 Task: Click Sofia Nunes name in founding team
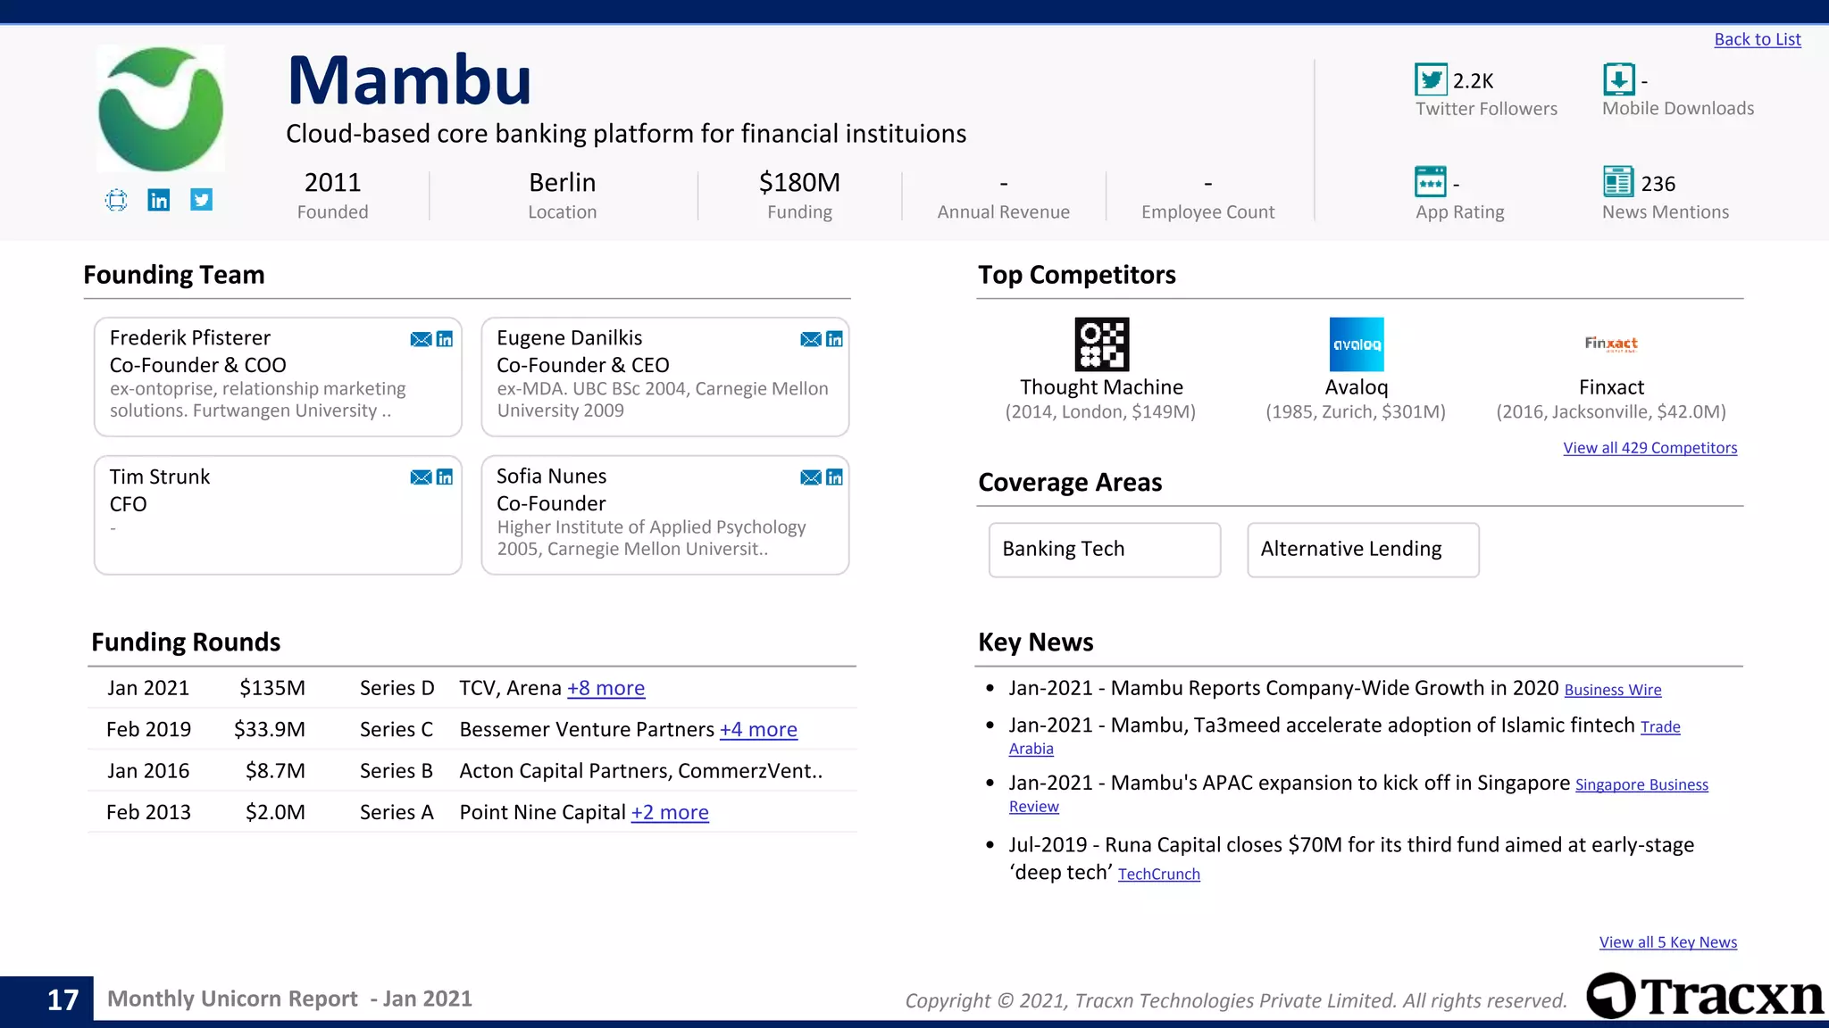pos(552,477)
